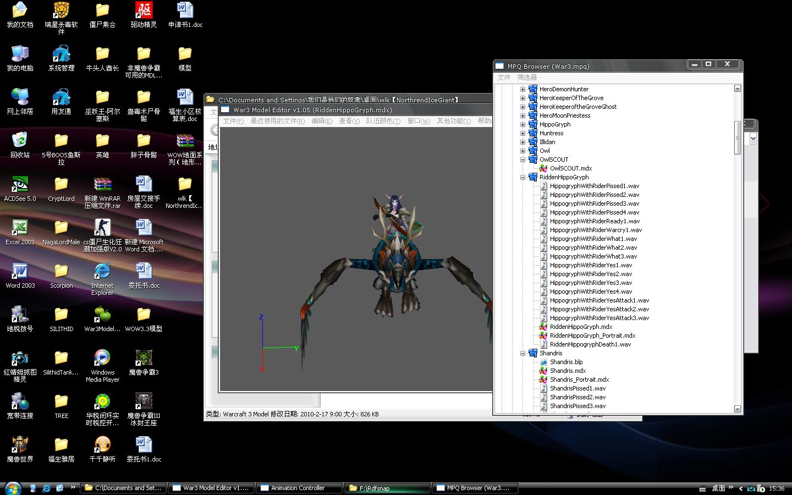This screenshot has width=792, height=495.
Task: Open the 我的文档 desktop icon
Action: 20,15
